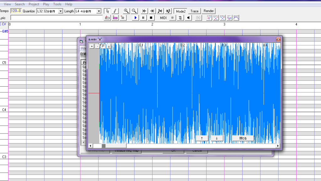Click the Trace button
321x181 pixels.
(x=194, y=11)
